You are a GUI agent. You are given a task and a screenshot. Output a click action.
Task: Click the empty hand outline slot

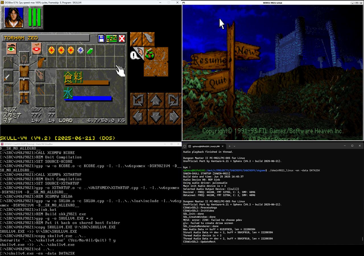[40, 76]
